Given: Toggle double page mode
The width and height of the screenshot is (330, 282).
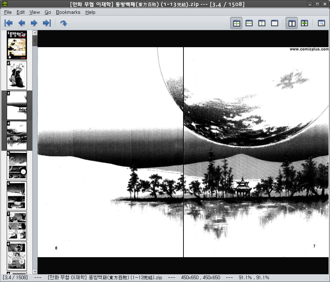Looking at the screenshot, I should click(292, 23).
